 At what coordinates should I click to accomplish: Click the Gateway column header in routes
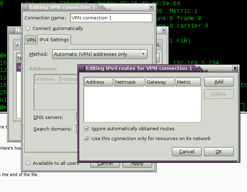pos(160,82)
